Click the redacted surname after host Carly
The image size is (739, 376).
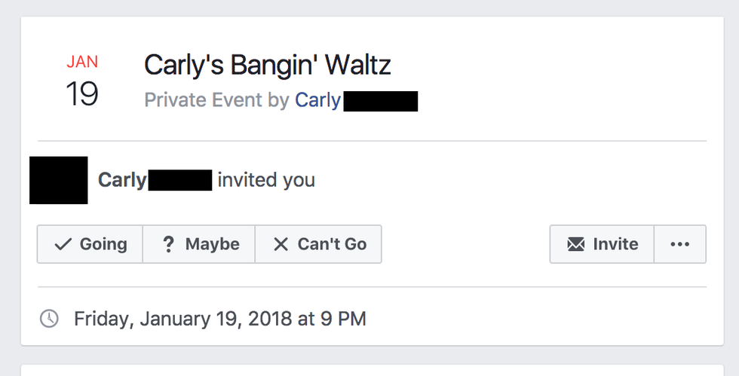tap(380, 101)
